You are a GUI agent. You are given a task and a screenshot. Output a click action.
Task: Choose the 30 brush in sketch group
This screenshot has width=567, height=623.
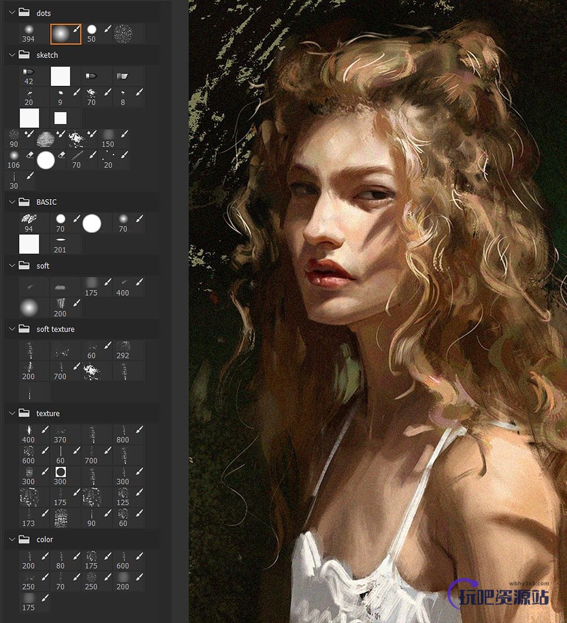[20, 181]
